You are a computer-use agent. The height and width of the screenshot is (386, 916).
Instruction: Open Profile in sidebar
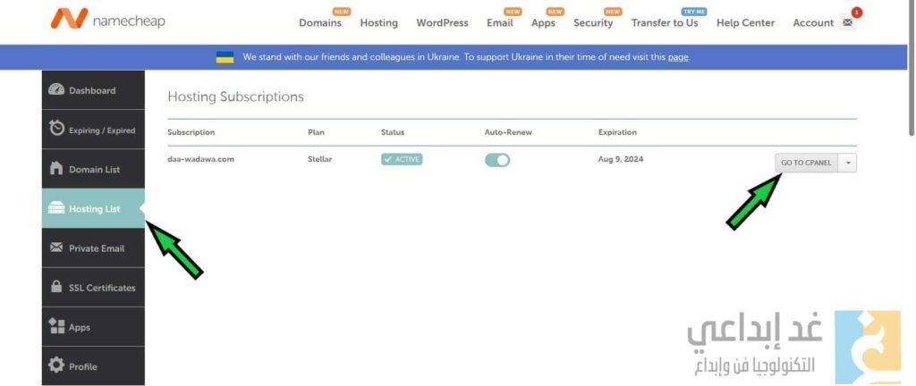pyautogui.click(x=93, y=366)
